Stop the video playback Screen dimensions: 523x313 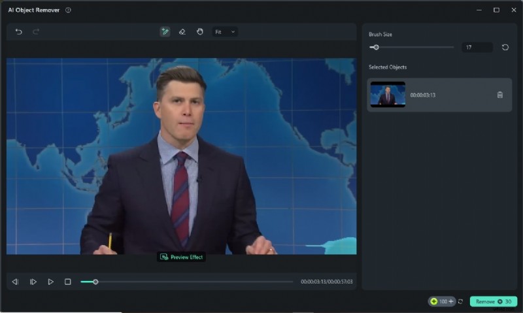coord(68,282)
